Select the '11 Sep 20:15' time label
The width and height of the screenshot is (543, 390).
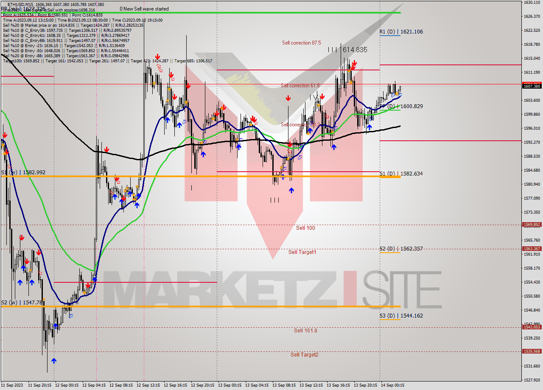[39, 386]
